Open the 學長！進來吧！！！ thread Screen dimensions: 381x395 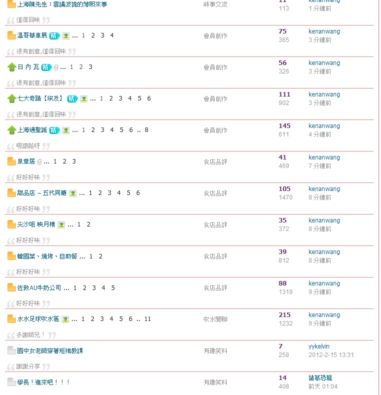tap(43, 382)
